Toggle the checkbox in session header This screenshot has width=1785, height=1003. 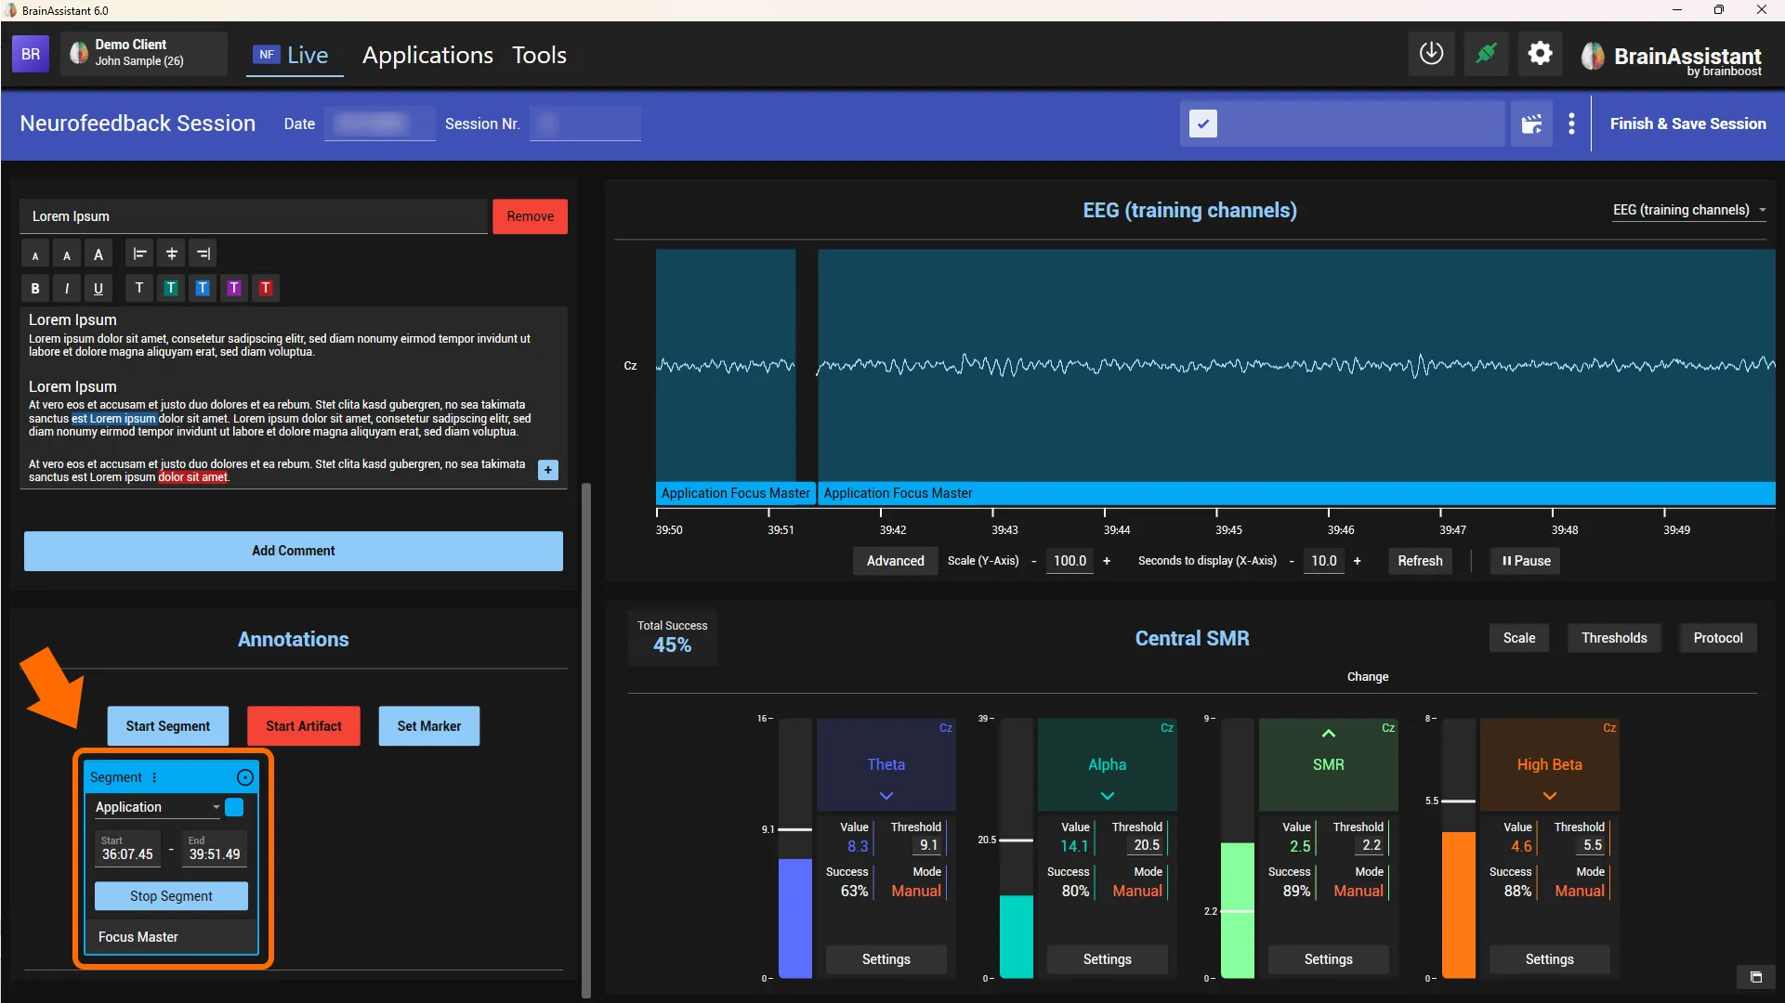pos(1203,124)
